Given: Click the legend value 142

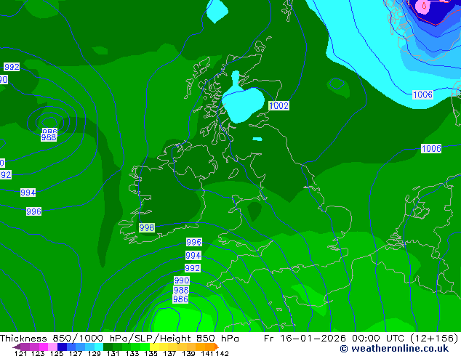Looking at the screenshot, I should click(x=223, y=353).
